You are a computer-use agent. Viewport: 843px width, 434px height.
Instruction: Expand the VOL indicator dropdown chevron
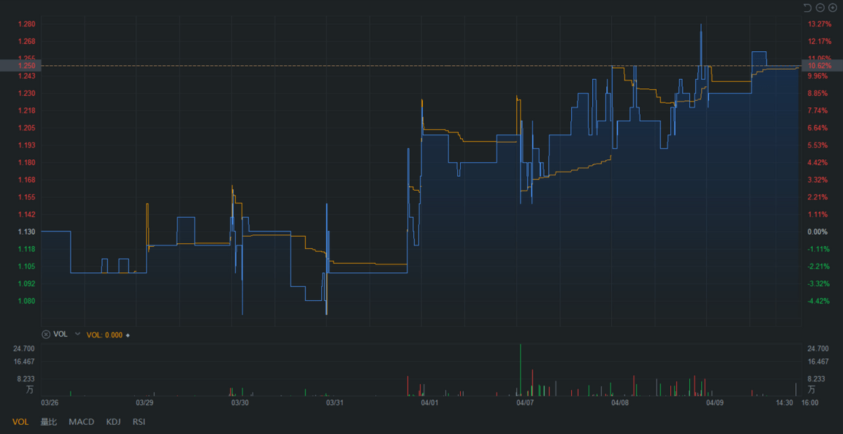coord(77,334)
